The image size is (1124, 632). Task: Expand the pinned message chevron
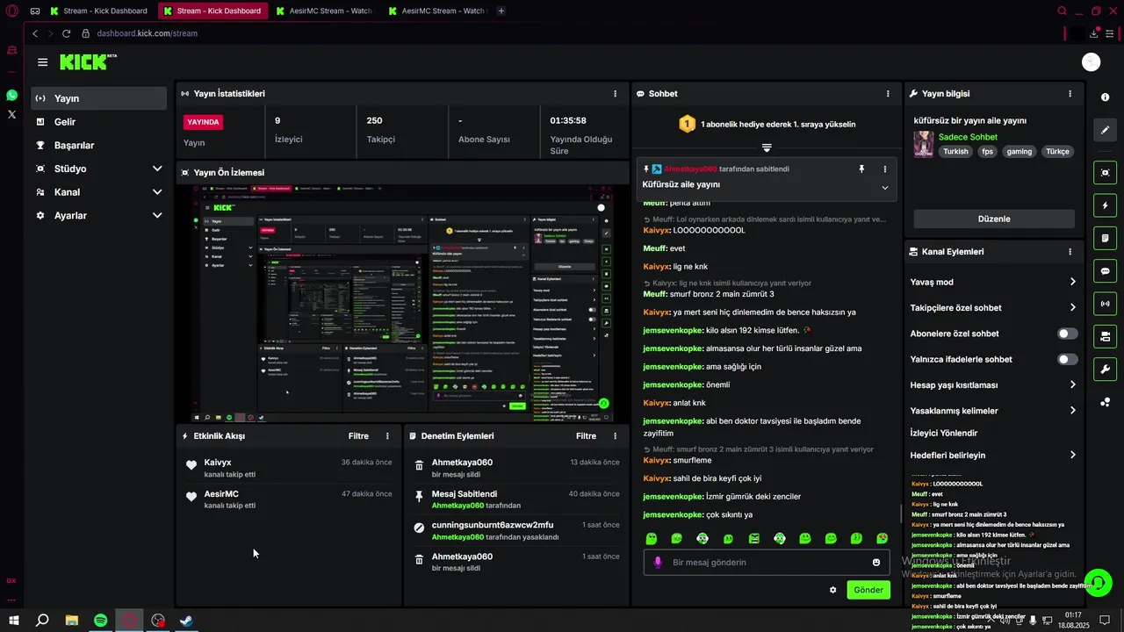coord(884,187)
